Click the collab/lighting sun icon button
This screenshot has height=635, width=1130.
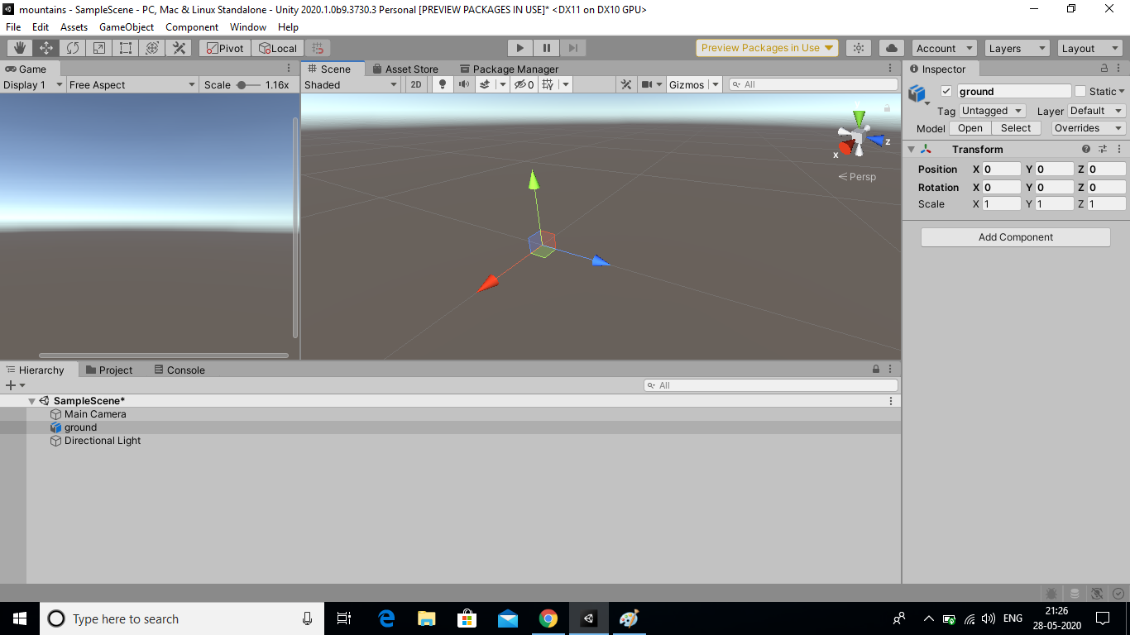pos(859,48)
